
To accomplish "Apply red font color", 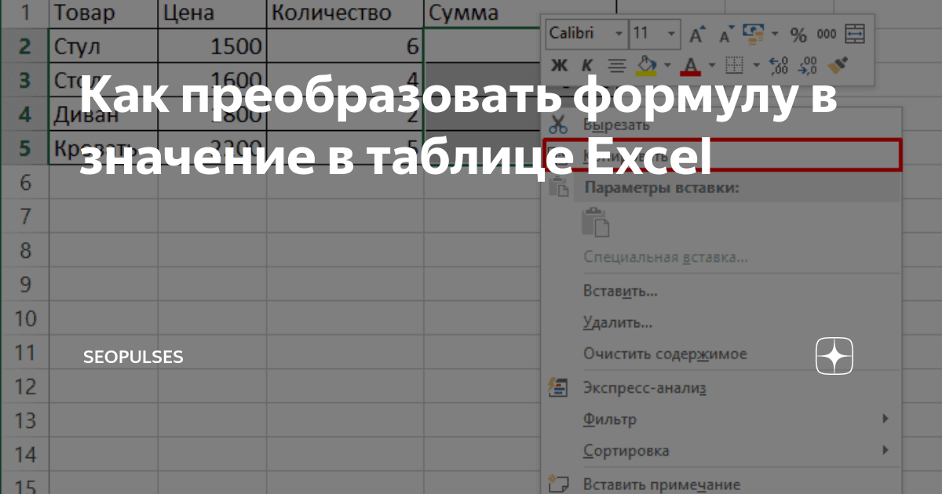I will pyautogui.click(x=691, y=65).
